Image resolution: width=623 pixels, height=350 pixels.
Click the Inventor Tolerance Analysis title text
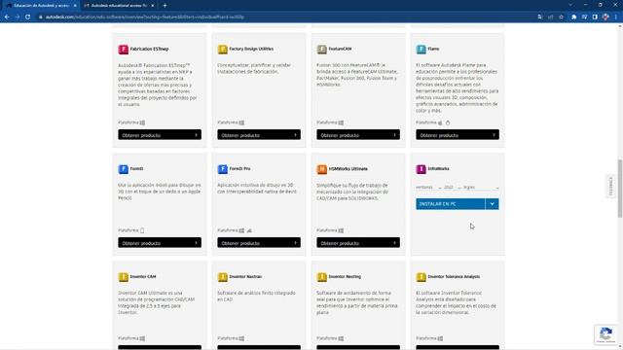tap(454, 276)
